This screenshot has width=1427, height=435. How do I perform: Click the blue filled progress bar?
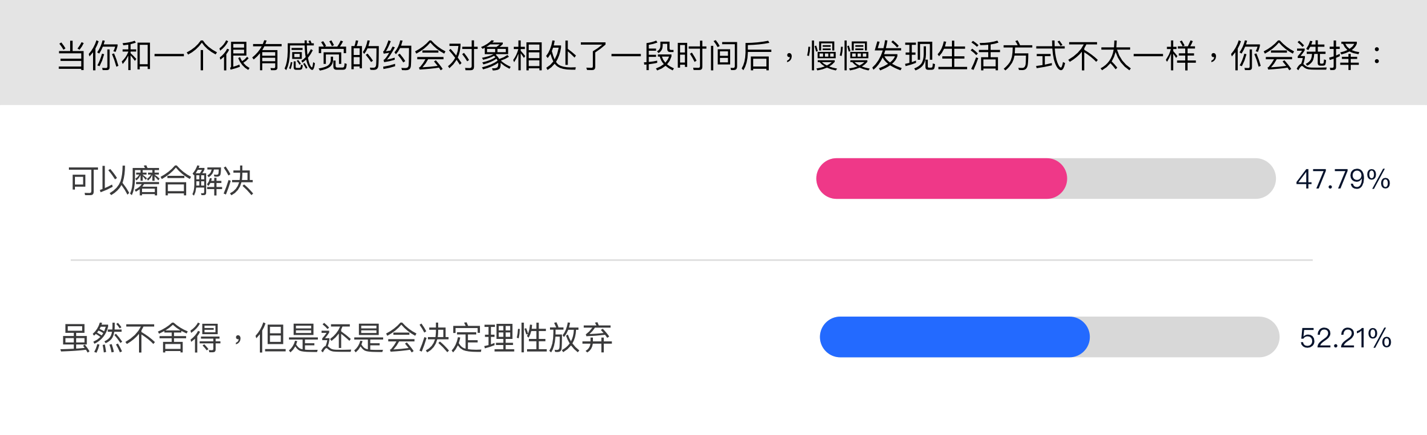coord(955,337)
